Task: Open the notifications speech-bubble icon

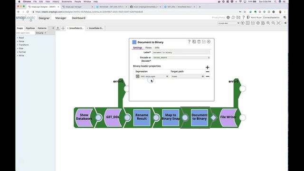Action: coord(233,18)
